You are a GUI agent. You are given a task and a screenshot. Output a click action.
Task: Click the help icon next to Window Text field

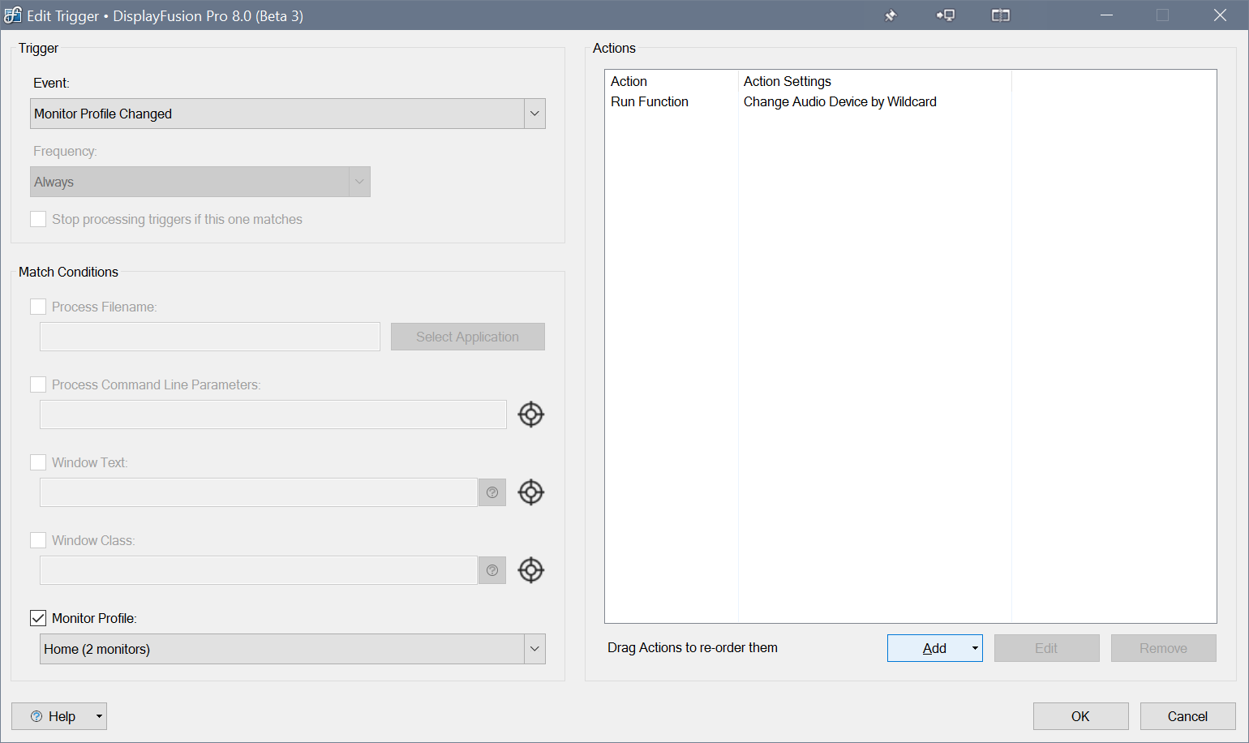click(x=492, y=492)
